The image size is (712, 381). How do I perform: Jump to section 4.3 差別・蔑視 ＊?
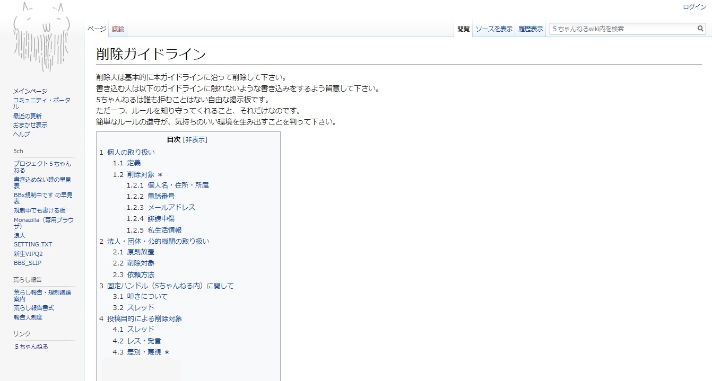tap(141, 352)
